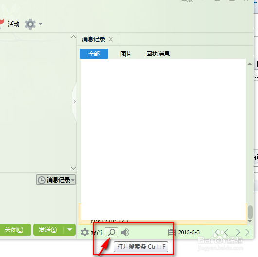Select the 图片 filter tab
The width and height of the screenshot is (258, 257).
tap(126, 54)
